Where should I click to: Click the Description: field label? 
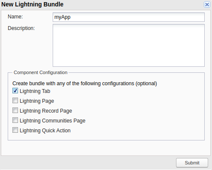tap(21, 28)
